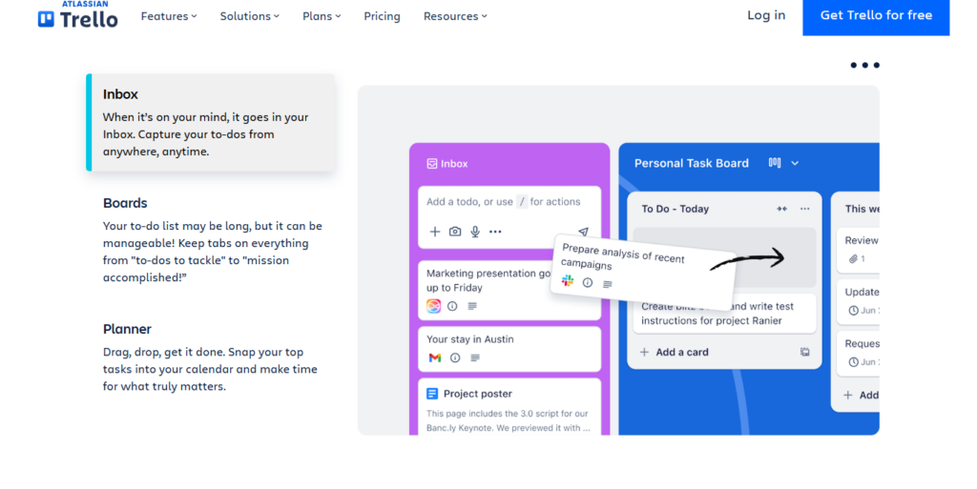The image size is (977, 489).
Task: Click the Inbox panel heading text
Action: 454,164
